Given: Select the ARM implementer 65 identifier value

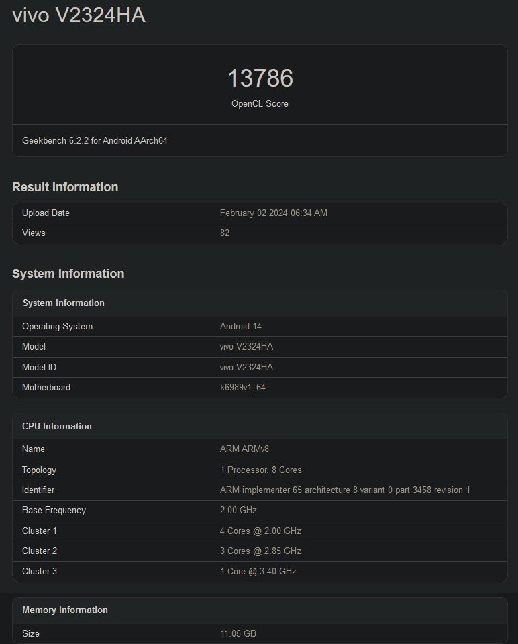Looking at the screenshot, I should click(345, 490).
